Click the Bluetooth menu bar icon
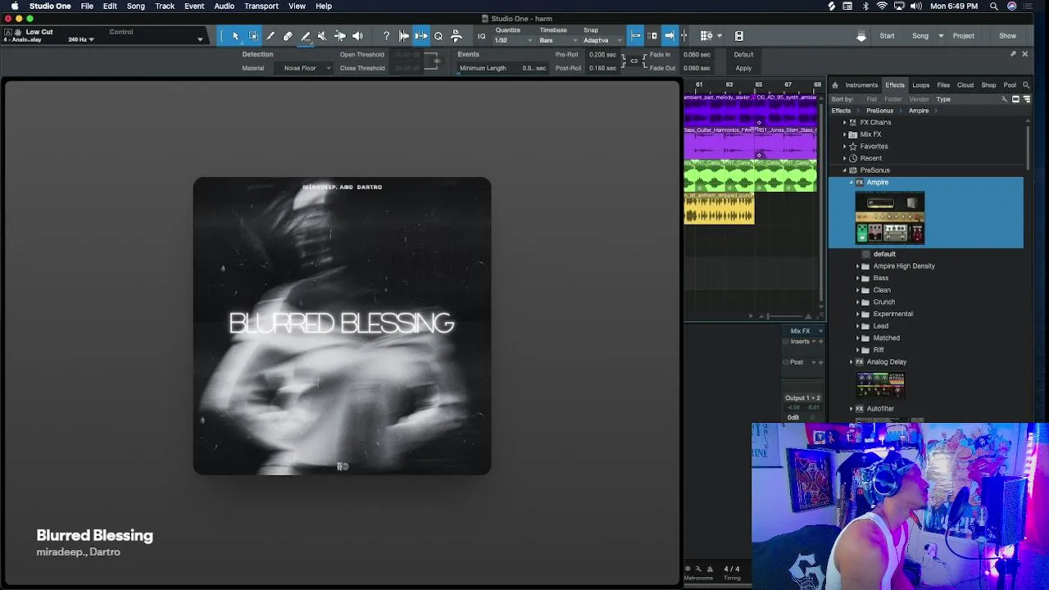Image resolution: width=1049 pixels, height=590 pixels. (865, 6)
